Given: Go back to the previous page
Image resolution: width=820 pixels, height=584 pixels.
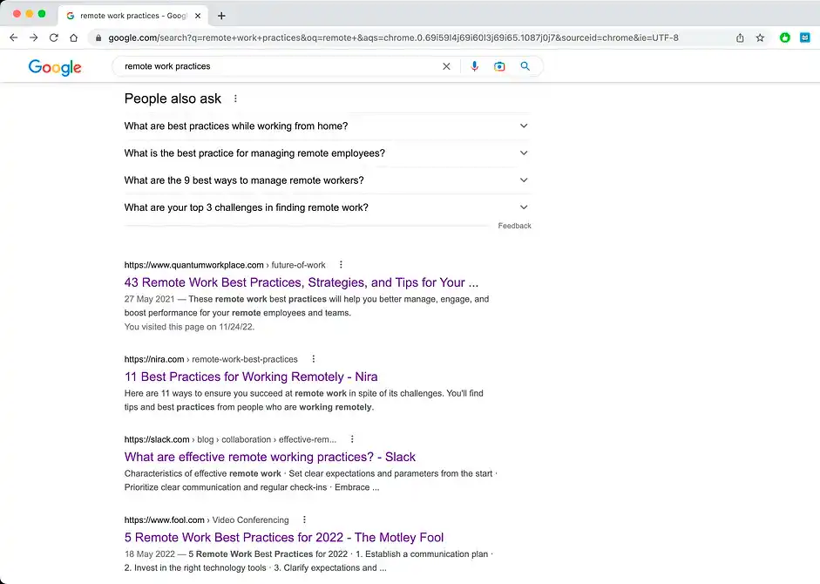Looking at the screenshot, I should (14, 37).
